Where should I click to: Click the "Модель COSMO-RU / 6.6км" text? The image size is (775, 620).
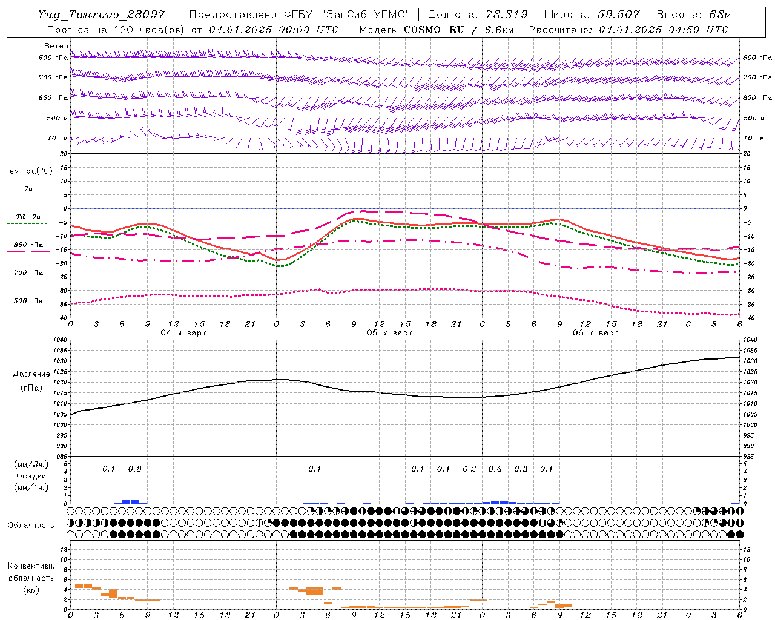435,30
